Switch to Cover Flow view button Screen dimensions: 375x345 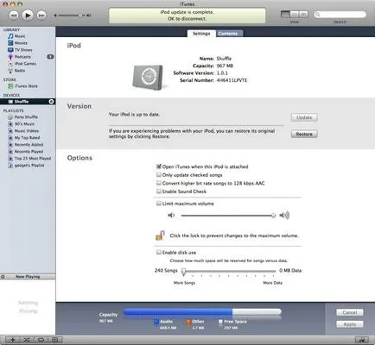coord(303,15)
